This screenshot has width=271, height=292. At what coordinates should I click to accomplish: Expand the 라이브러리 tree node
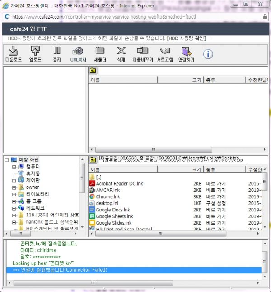click(x=14, y=195)
